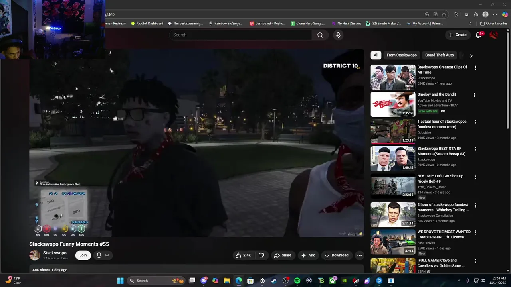Click the Share button

click(282, 255)
